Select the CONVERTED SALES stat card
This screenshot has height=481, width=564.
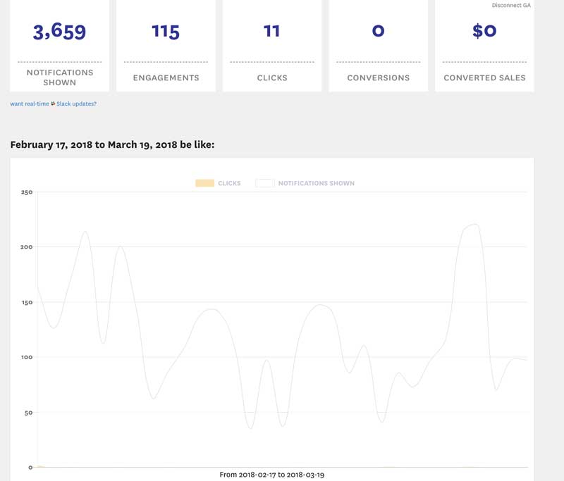pyautogui.click(x=484, y=46)
